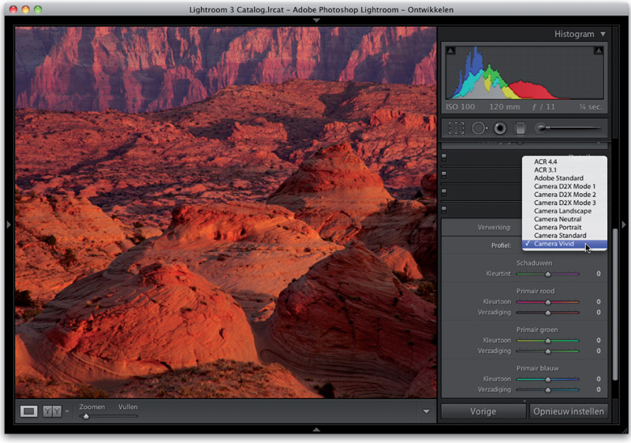Click the Profiel: label
Viewport: 631px width, 443px height.
coord(501,245)
